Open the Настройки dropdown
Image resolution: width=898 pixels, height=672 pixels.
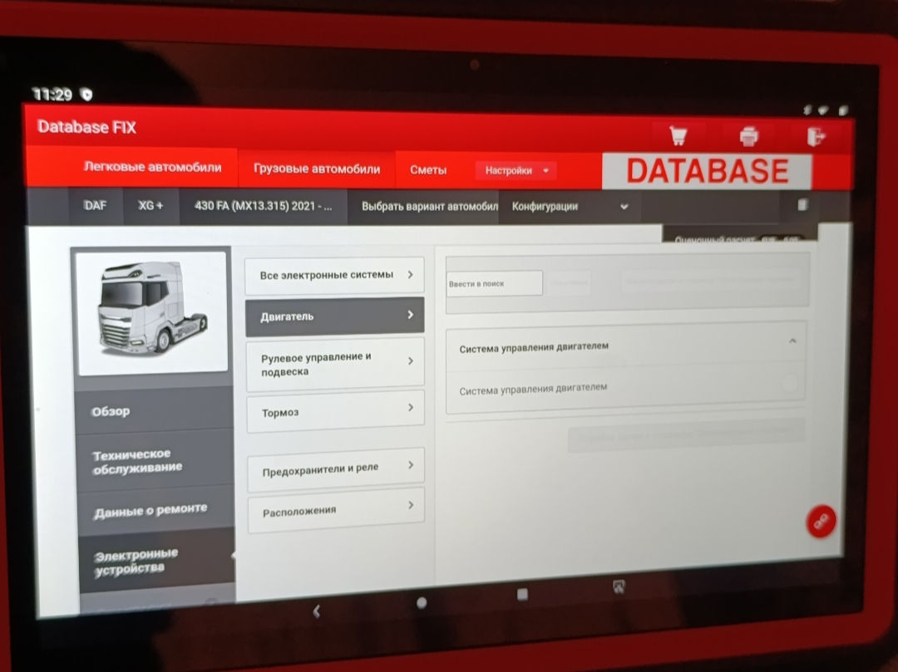pos(516,169)
